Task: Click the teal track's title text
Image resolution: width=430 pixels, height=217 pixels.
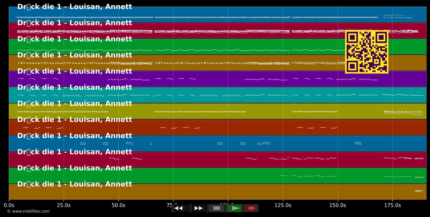Action: (75, 87)
